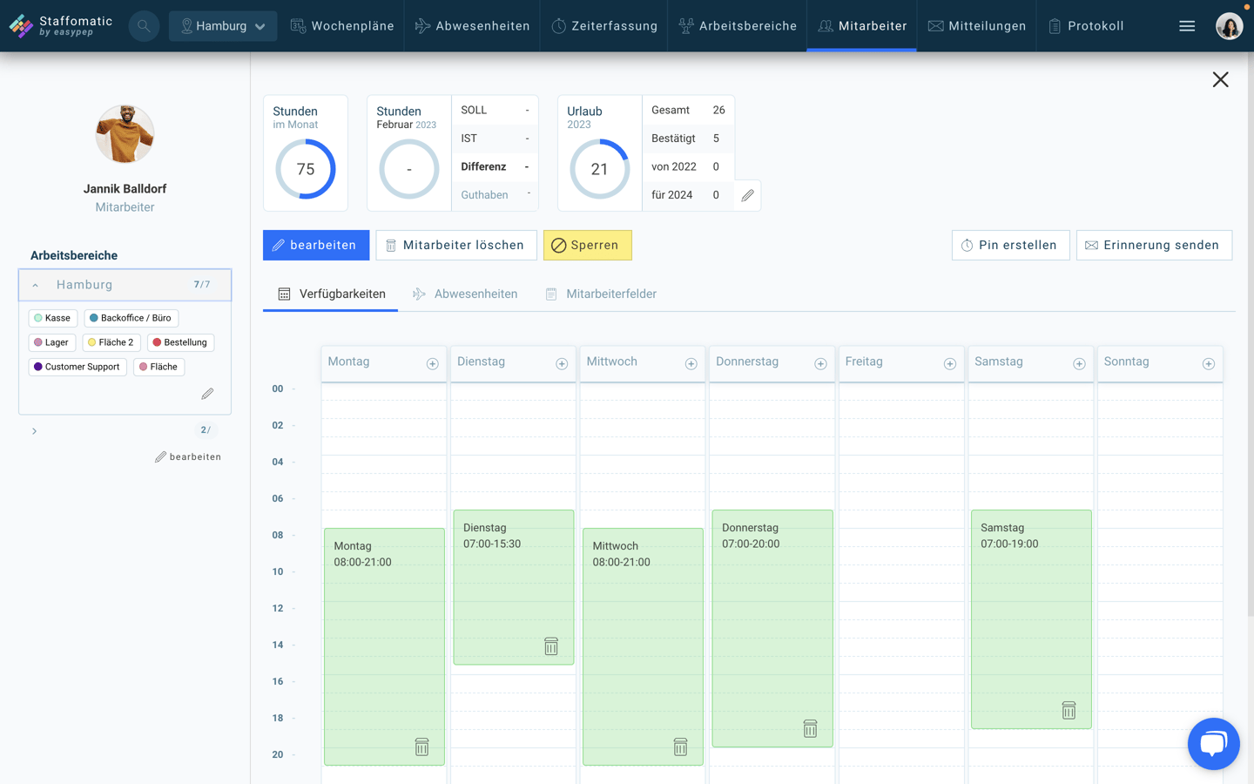Click the plus icon on the Montag column
The height and width of the screenshot is (784, 1254).
[x=433, y=363]
